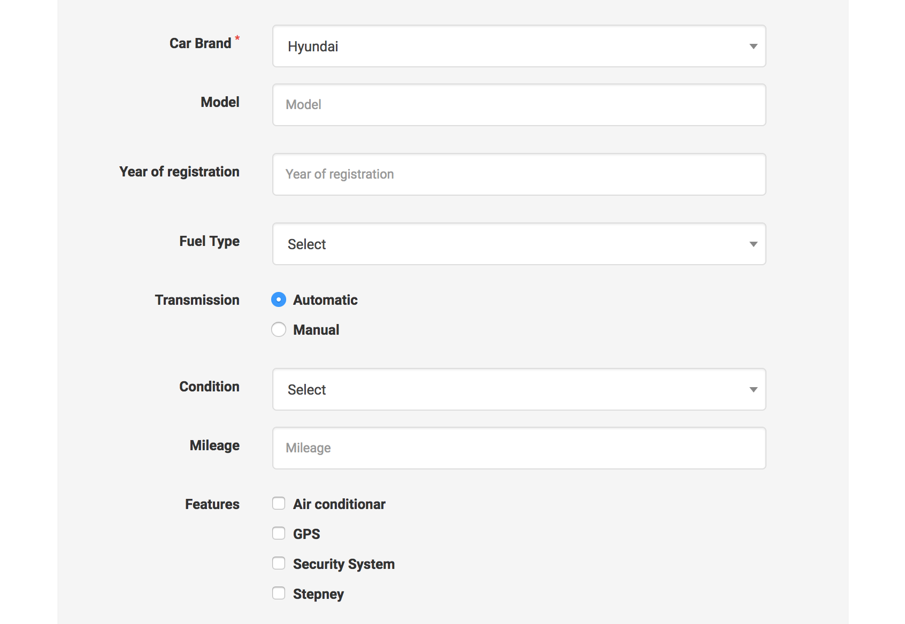Click the Fuel Type dropdown arrow
The width and height of the screenshot is (905, 624).
coord(753,244)
